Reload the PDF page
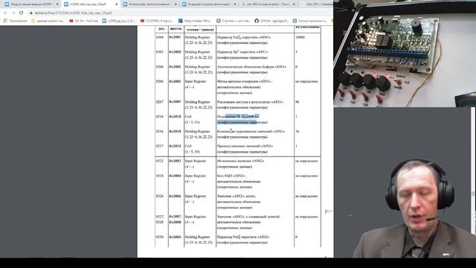 tap(22, 13)
